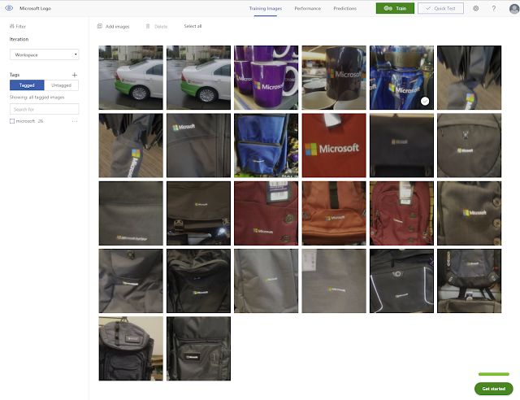Click the Iteration label text
520x400 pixels.
(19, 39)
